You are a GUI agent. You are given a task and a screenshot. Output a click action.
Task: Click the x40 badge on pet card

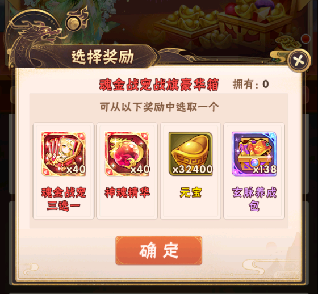tap(76, 169)
